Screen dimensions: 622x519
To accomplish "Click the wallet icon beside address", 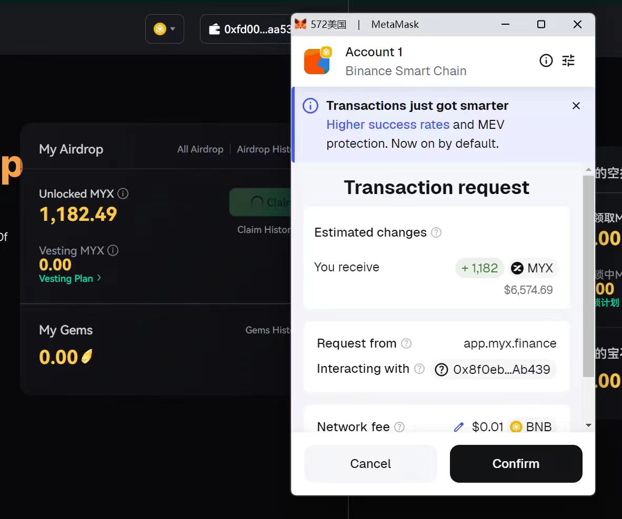I will pos(214,29).
